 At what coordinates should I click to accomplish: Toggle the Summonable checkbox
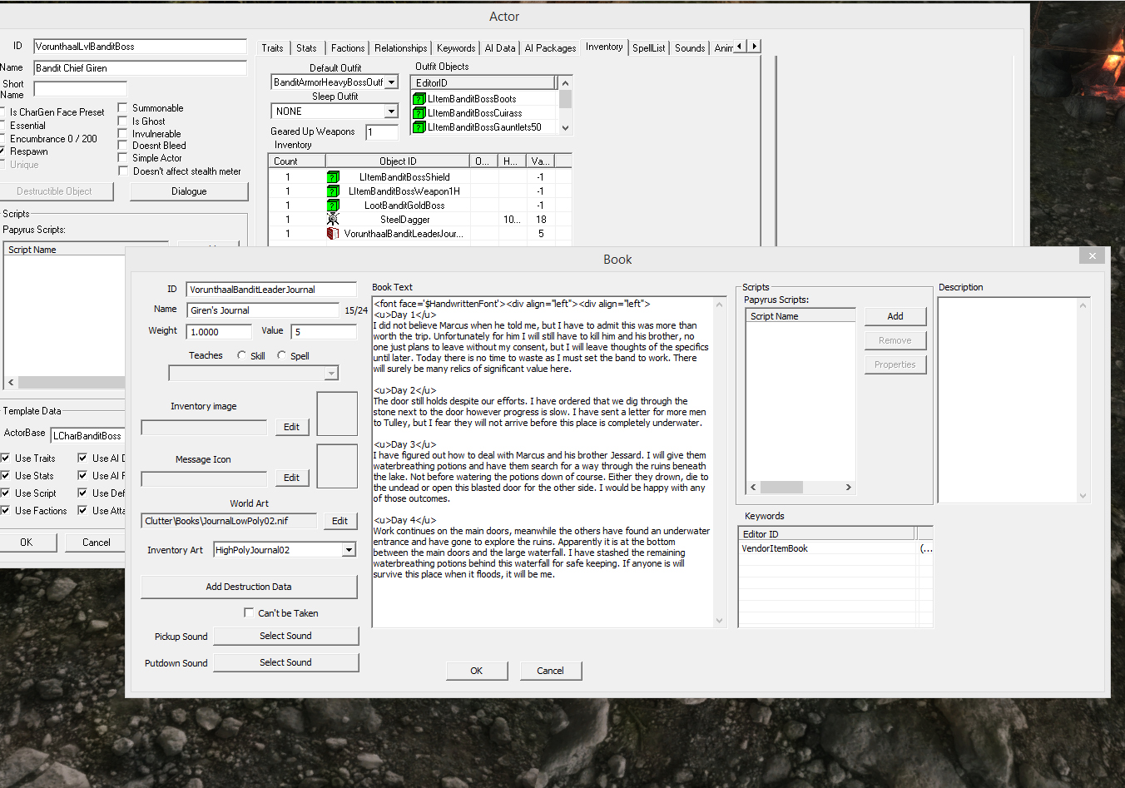point(122,108)
